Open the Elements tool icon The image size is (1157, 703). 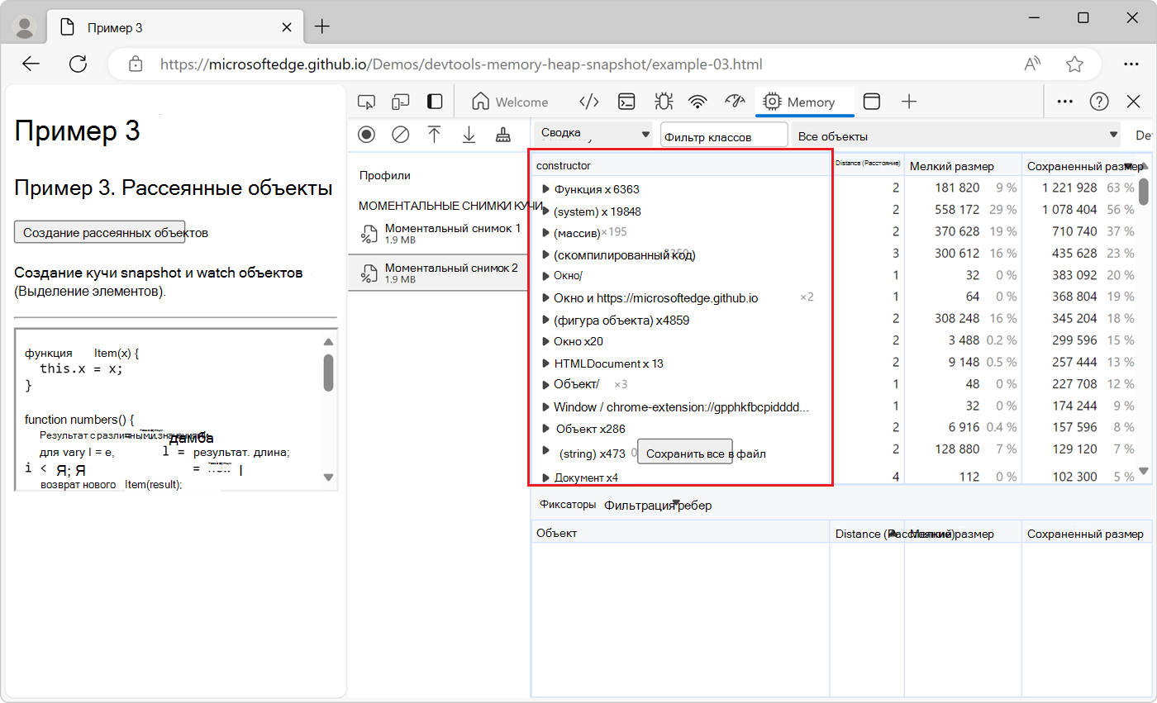coord(588,102)
